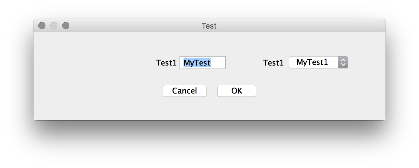Close the Test window
Screen dimensions: 419x168
coord(42,26)
